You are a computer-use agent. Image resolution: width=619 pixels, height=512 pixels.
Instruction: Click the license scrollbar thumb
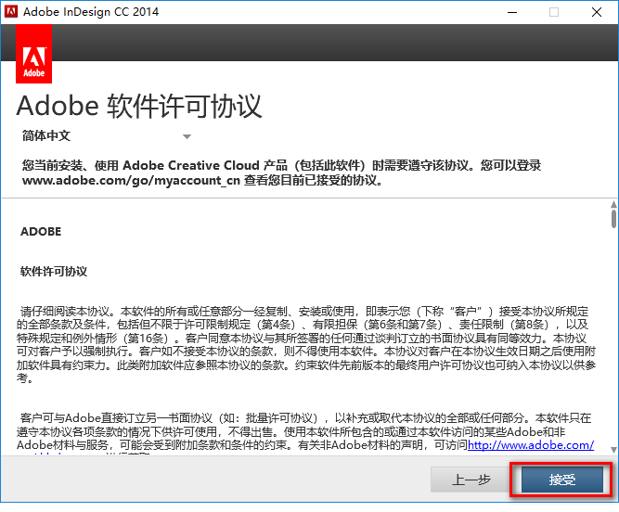tap(613, 217)
